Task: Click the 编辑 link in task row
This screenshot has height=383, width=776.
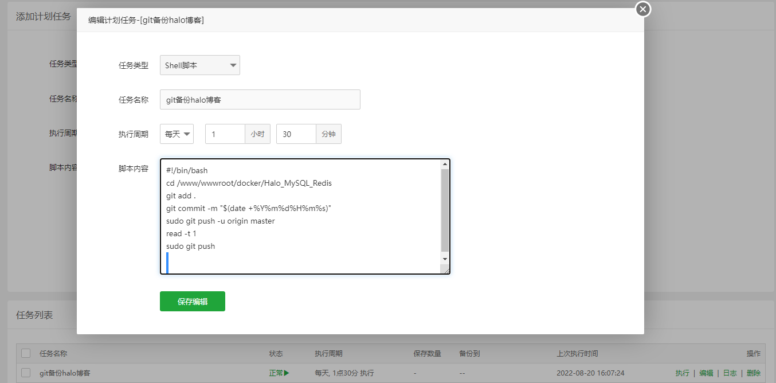Action: 706,373
